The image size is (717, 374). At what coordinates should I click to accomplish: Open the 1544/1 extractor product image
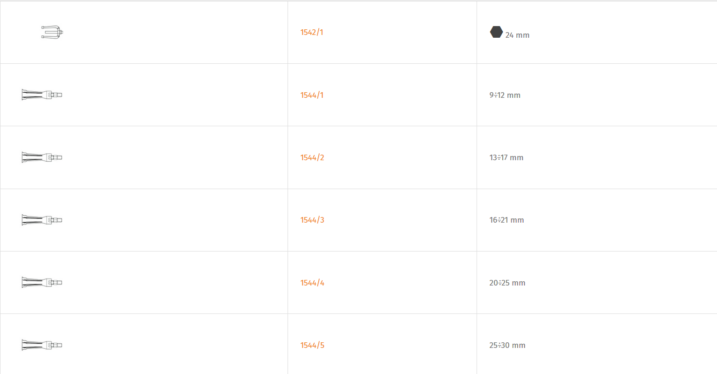pyautogui.click(x=42, y=95)
